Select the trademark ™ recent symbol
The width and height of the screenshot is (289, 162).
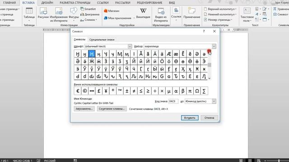[120, 91]
